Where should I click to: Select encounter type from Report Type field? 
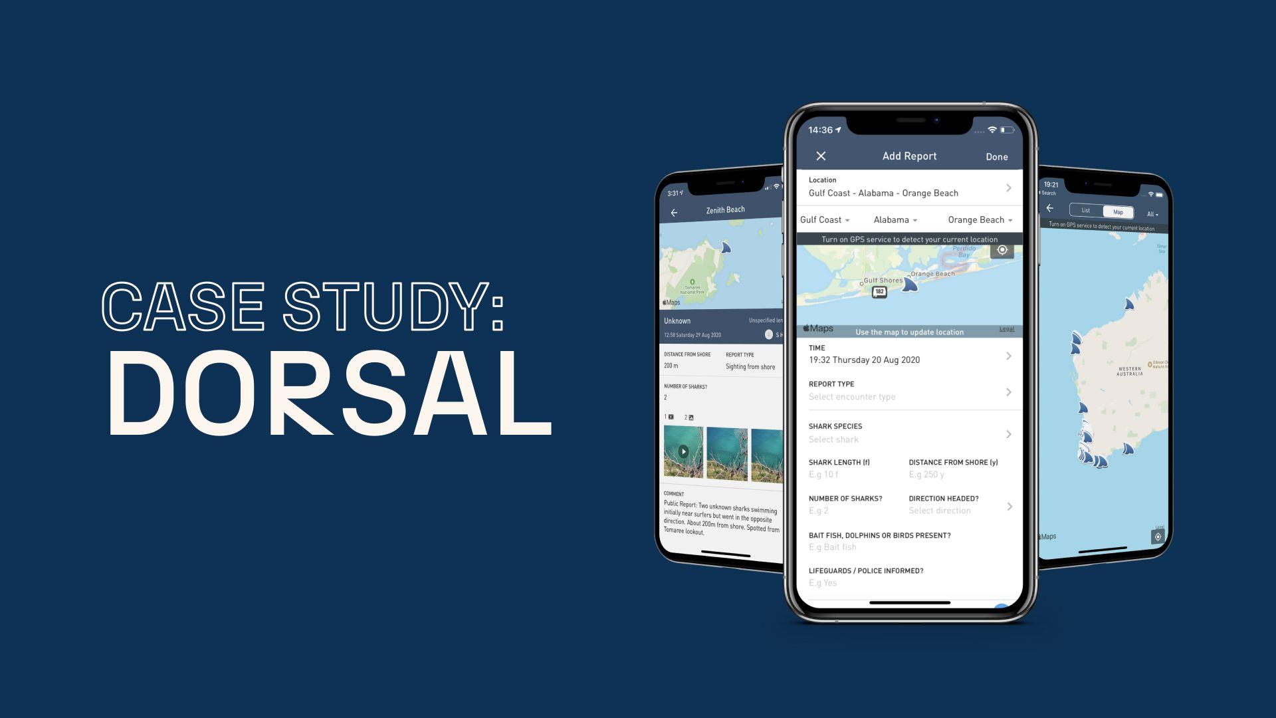(x=908, y=397)
